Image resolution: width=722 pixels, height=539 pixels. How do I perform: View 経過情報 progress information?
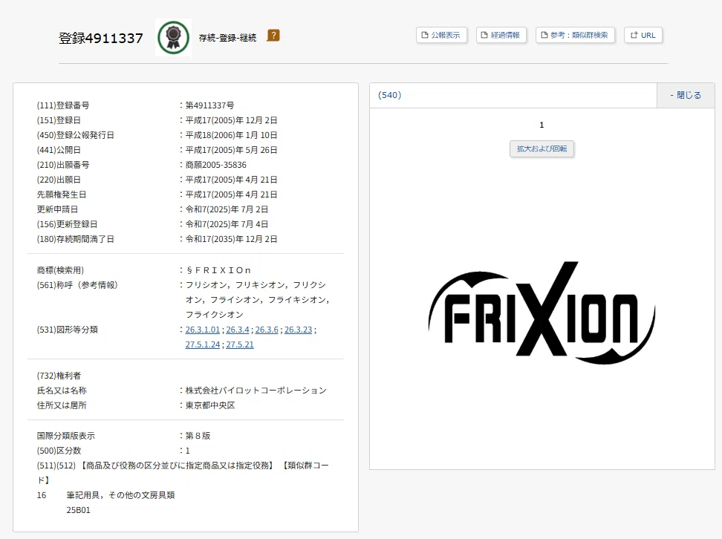501,35
